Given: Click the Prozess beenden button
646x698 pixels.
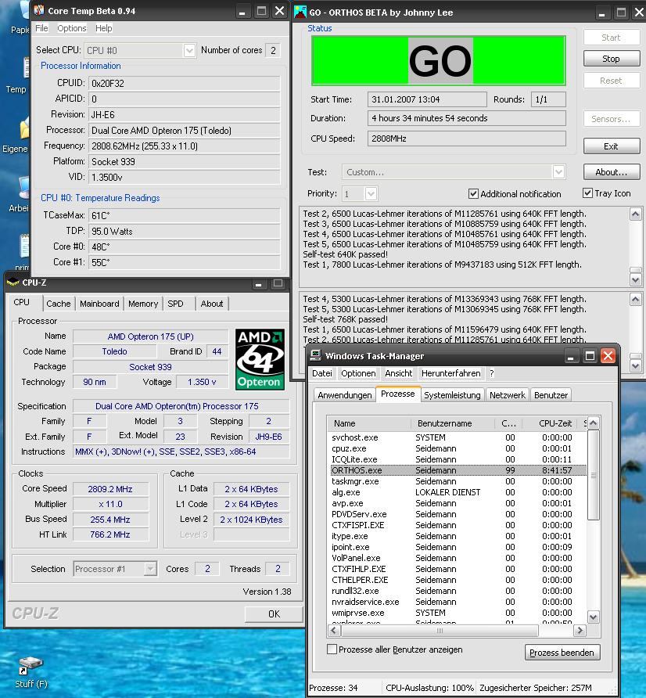Looking at the screenshot, I should click(x=562, y=652).
